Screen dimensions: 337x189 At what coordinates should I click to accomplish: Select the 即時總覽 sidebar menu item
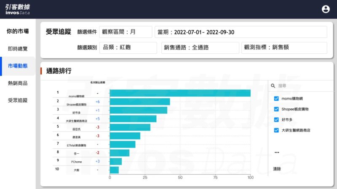tap(18, 49)
